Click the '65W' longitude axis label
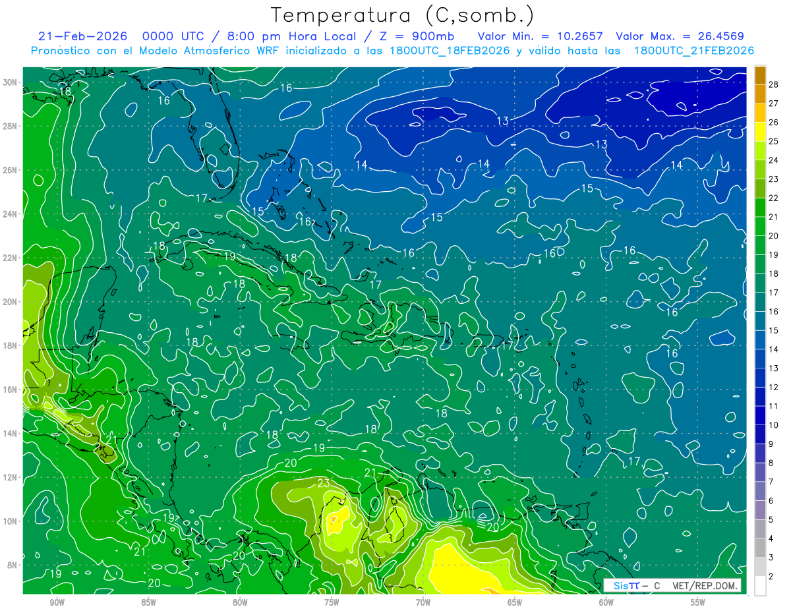Viewport: 791px width, 611px height. tap(515, 602)
